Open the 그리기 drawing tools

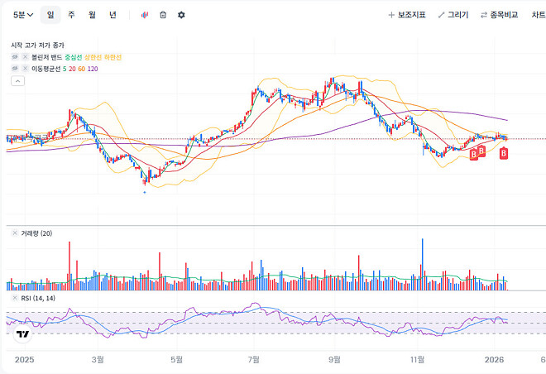pyautogui.click(x=453, y=15)
